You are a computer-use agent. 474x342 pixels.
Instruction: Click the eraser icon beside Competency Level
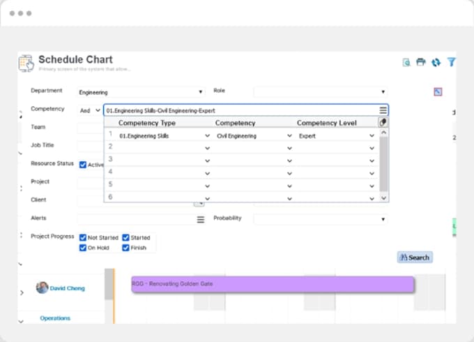click(383, 122)
